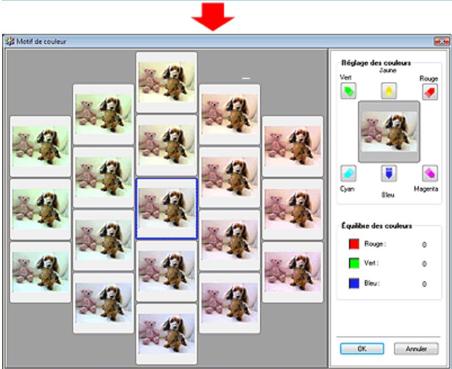
Task: Select the blue-outlined center thumbnail
Action: [167, 209]
